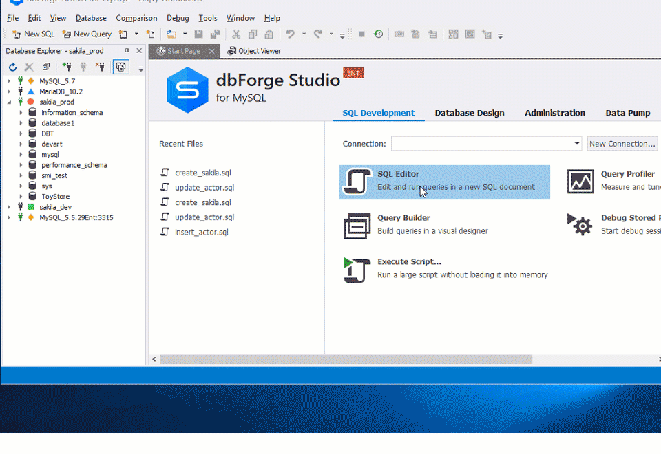The width and height of the screenshot is (661, 454).
Task: Switch to the Object Viewer tab
Action: 254,51
